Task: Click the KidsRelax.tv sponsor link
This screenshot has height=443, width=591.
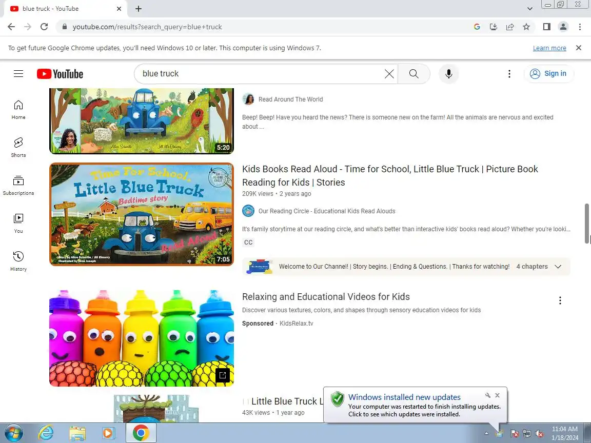Action: tap(296, 324)
